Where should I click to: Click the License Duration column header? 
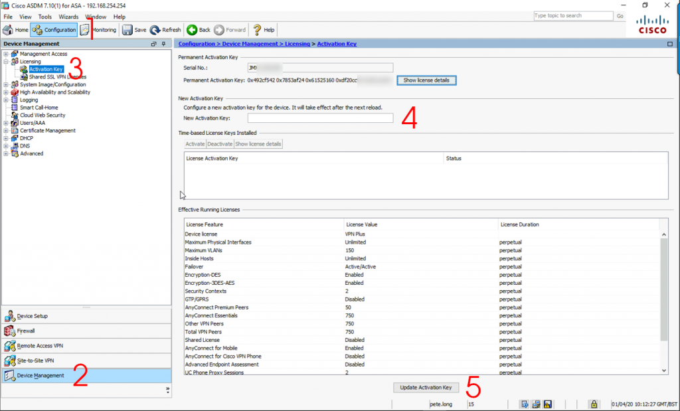point(578,224)
